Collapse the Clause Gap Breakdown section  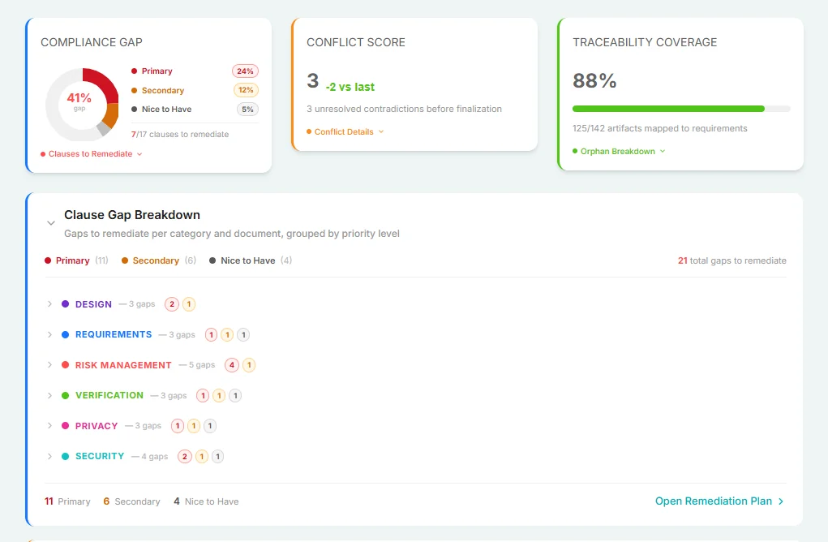tap(51, 222)
